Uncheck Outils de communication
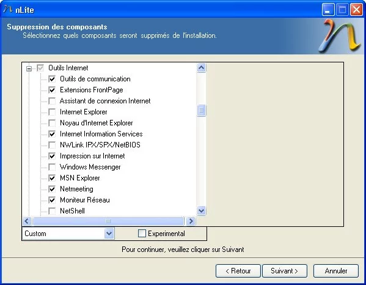 52,79
